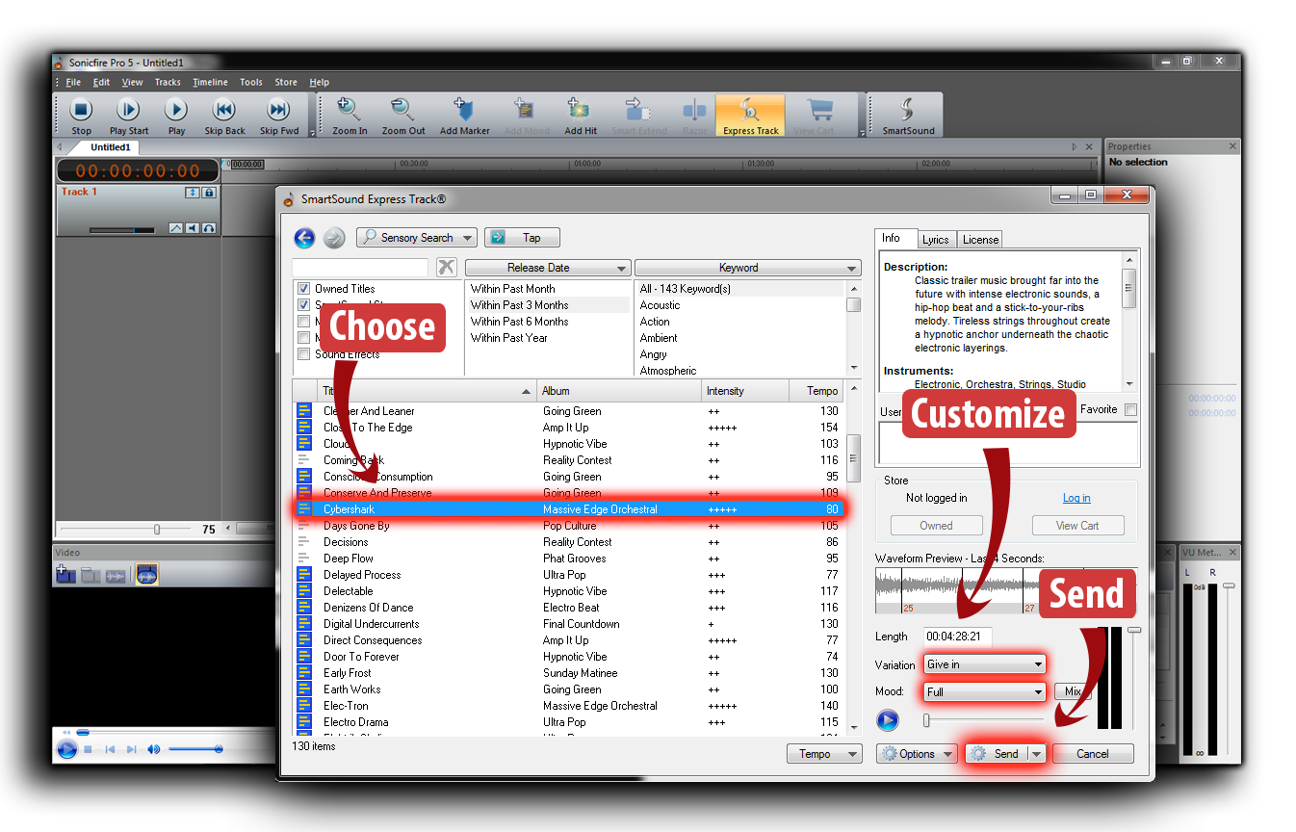Play the preview in Express Track dialog

888,720
